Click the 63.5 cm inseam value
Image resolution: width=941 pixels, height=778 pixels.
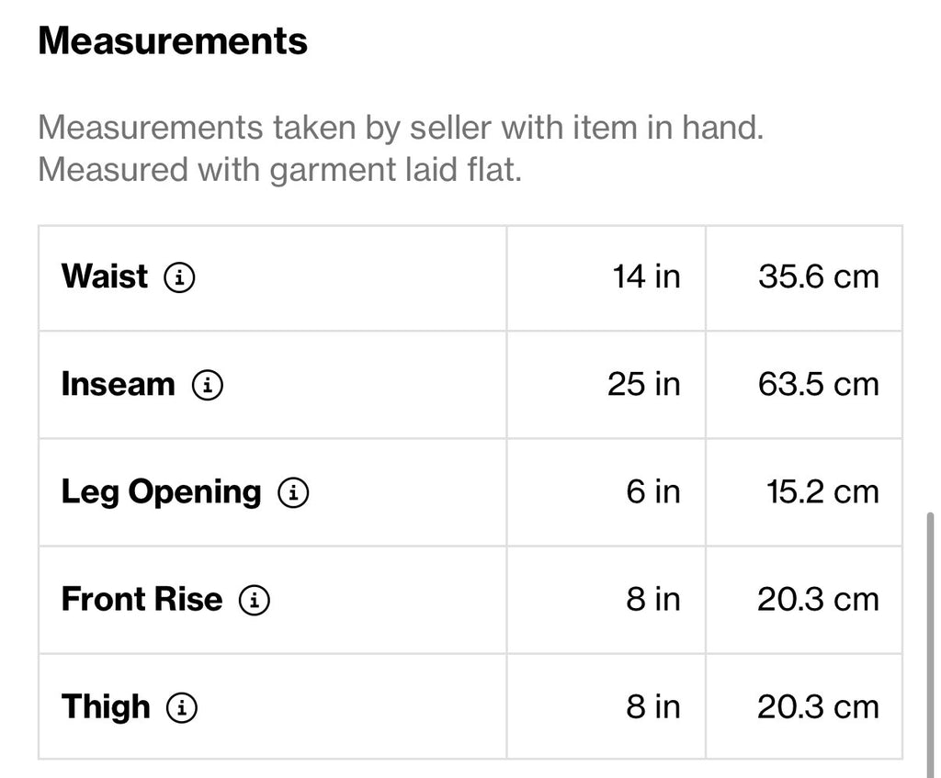pyautogui.click(x=819, y=385)
